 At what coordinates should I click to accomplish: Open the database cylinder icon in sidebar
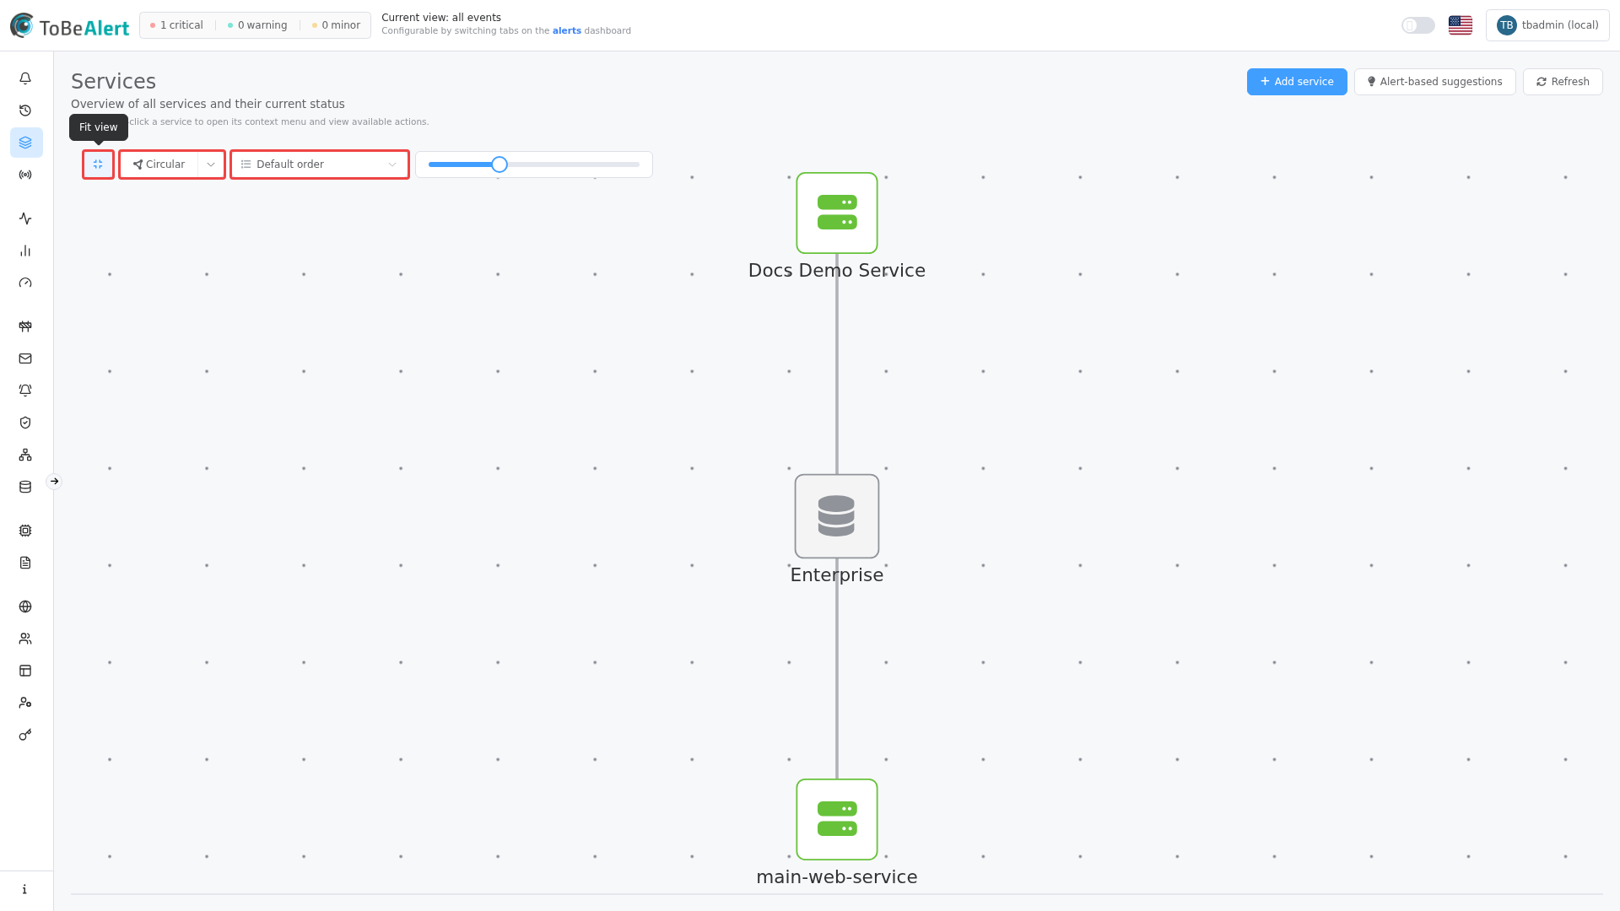coord(25,487)
